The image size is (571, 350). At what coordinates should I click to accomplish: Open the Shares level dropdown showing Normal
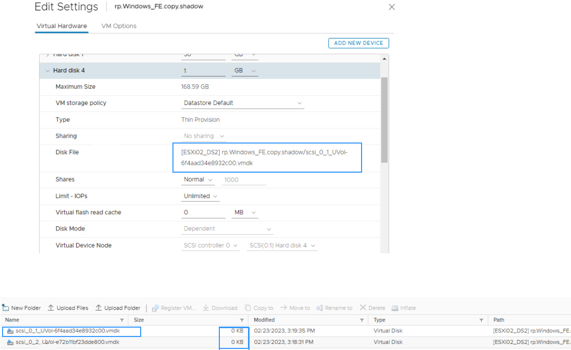click(198, 179)
